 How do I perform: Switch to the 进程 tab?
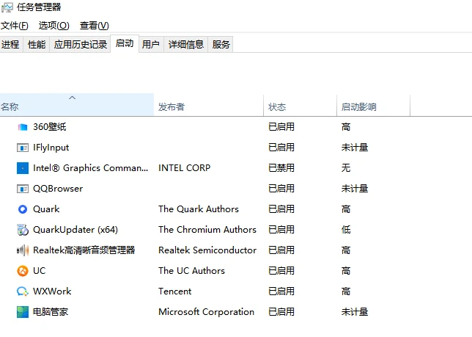(x=11, y=45)
